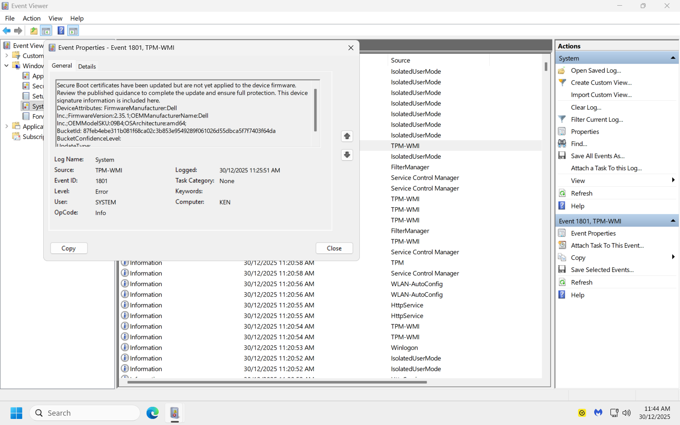Click the Refresh icon under System actions

click(x=562, y=193)
